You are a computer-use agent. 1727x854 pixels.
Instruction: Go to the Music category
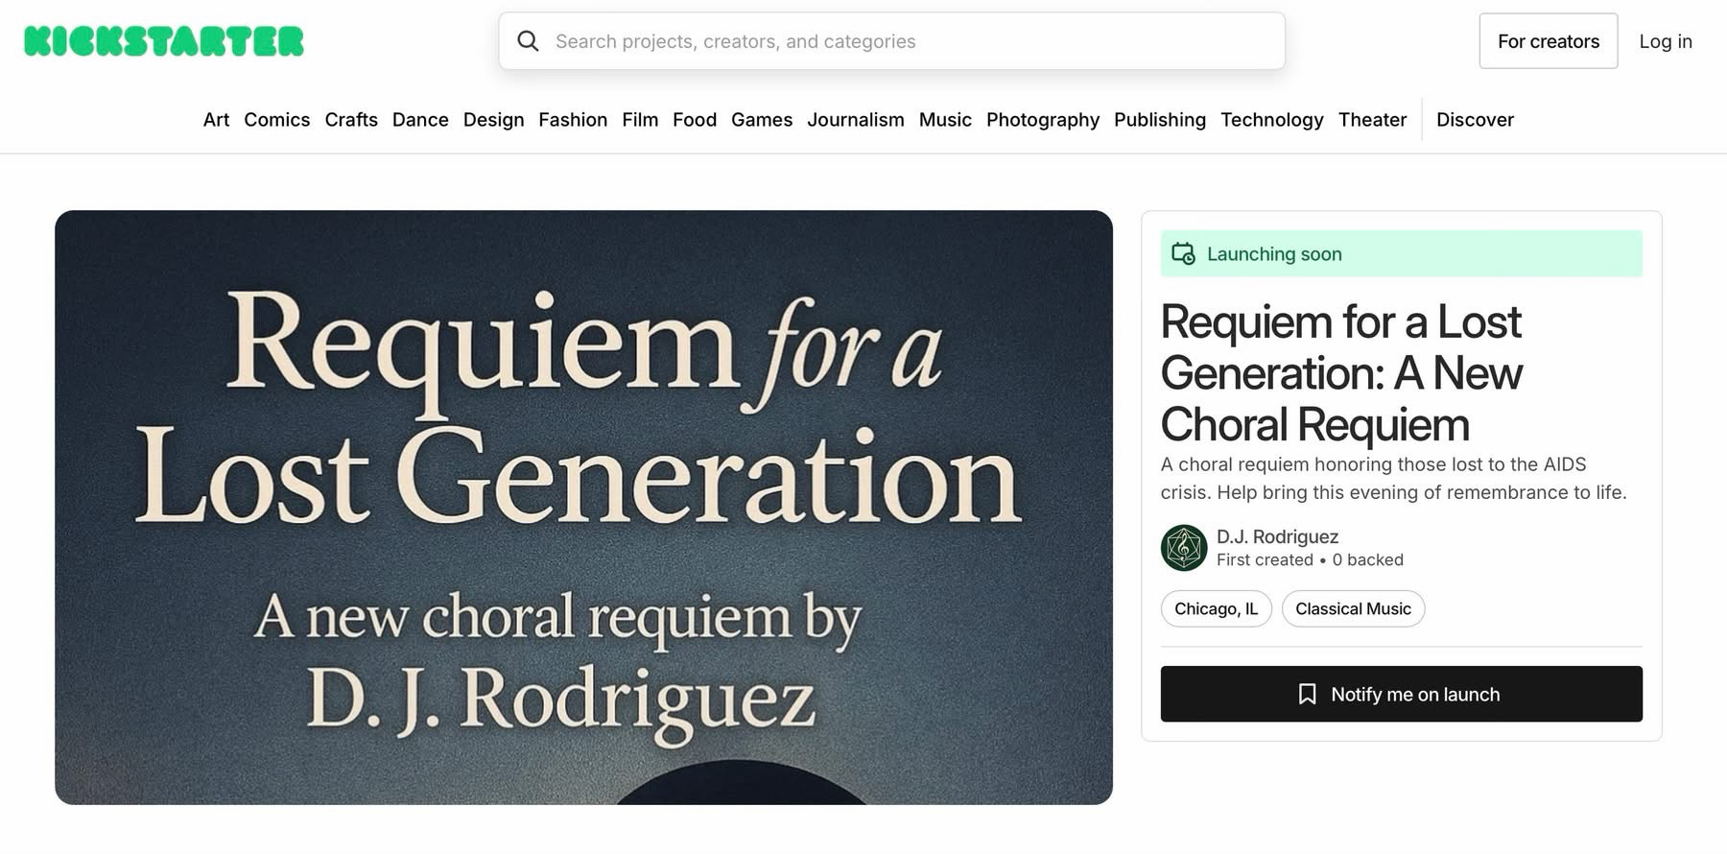pos(945,120)
